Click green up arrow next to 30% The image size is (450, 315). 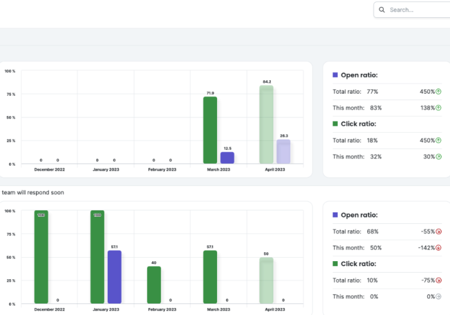tap(438, 157)
